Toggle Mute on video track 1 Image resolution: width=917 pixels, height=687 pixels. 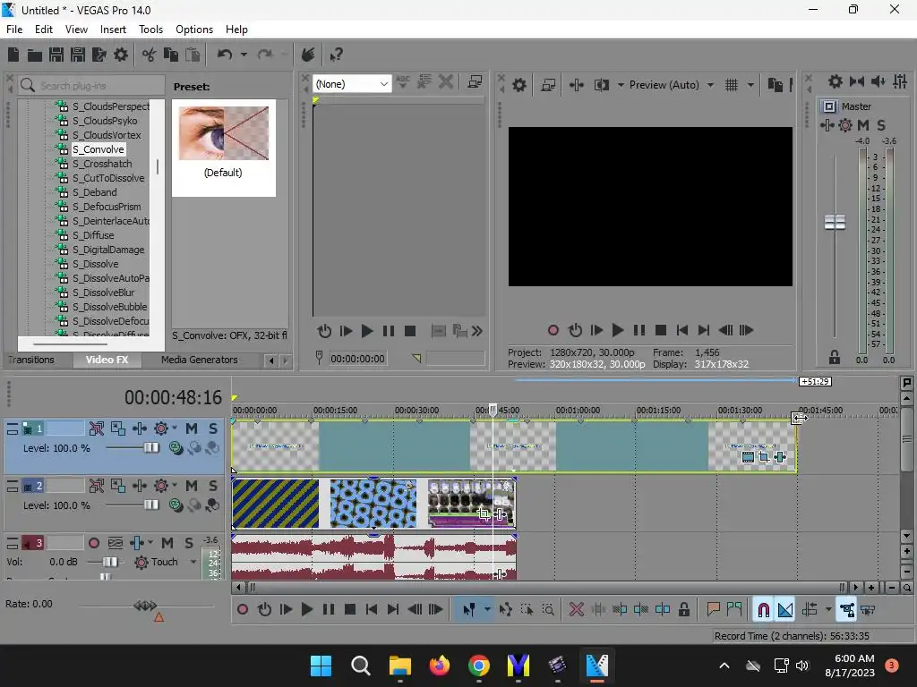(x=192, y=428)
